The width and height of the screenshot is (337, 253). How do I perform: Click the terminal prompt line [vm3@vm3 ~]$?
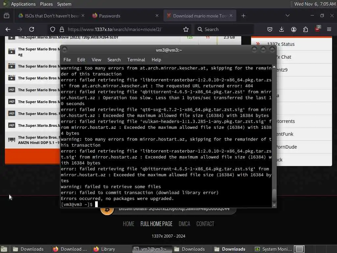point(77,204)
